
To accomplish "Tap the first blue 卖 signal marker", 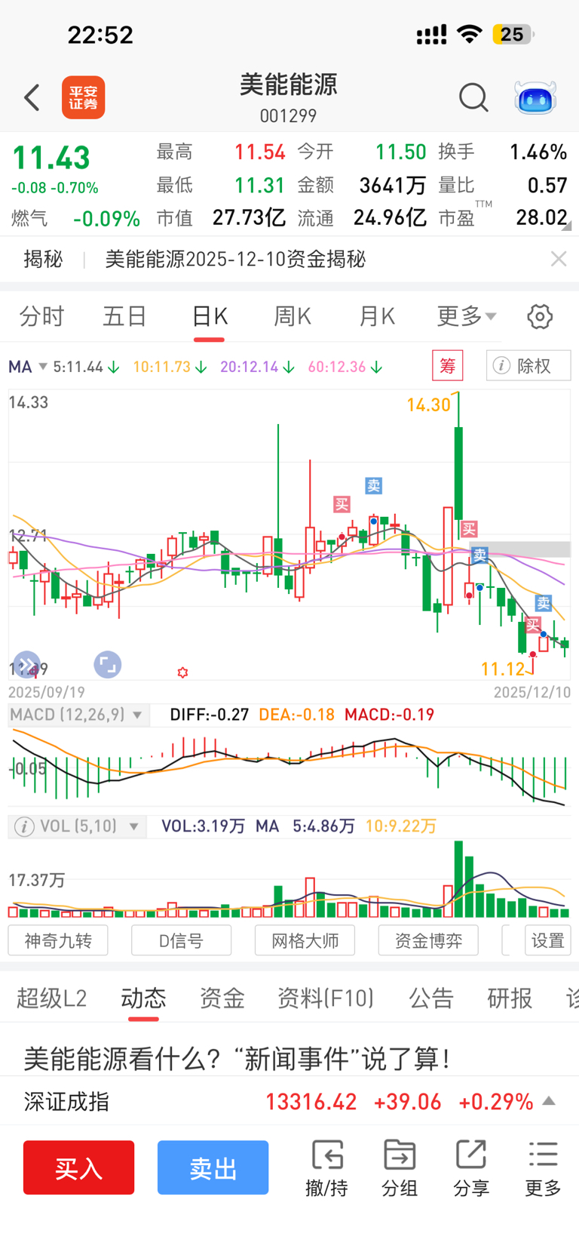I will click(x=374, y=485).
